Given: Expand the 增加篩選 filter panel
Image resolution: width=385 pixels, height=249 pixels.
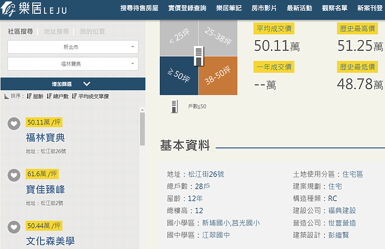Looking at the screenshot, I should (73, 84).
